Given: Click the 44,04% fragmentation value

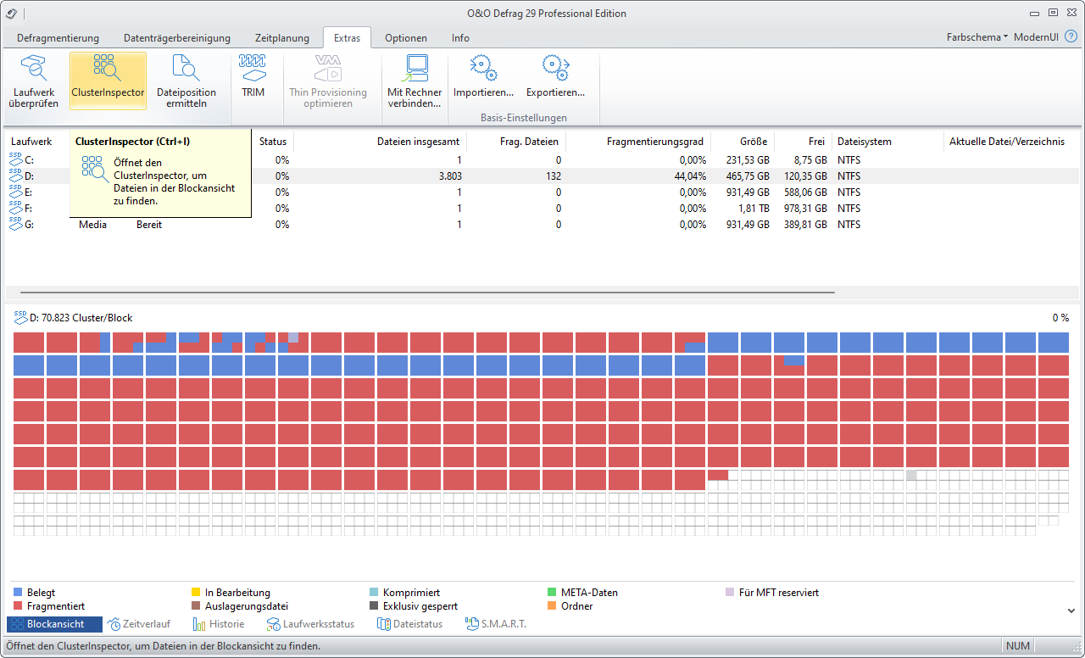Looking at the screenshot, I should pyautogui.click(x=690, y=176).
